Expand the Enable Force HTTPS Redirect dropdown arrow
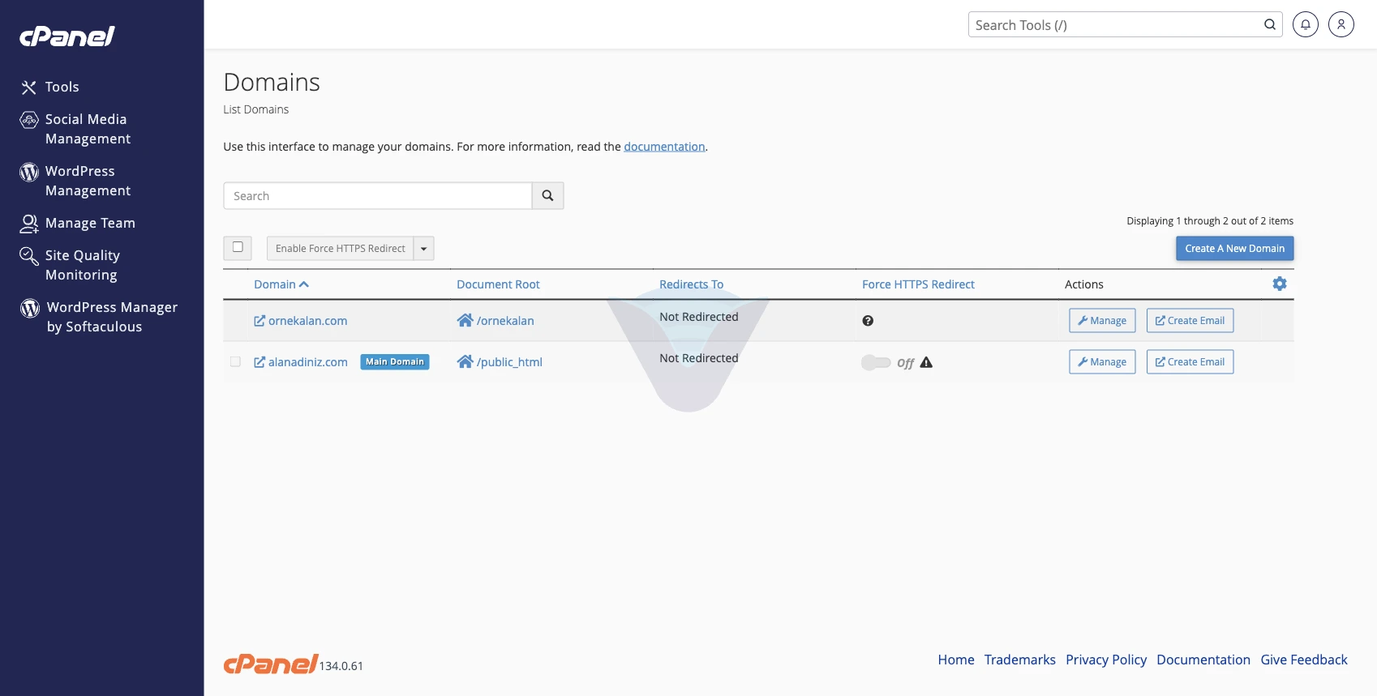 click(423, 248)
